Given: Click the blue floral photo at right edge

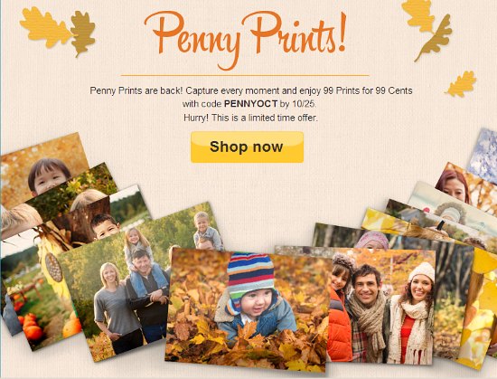Looking at the screenshot, I should point(484,156).
